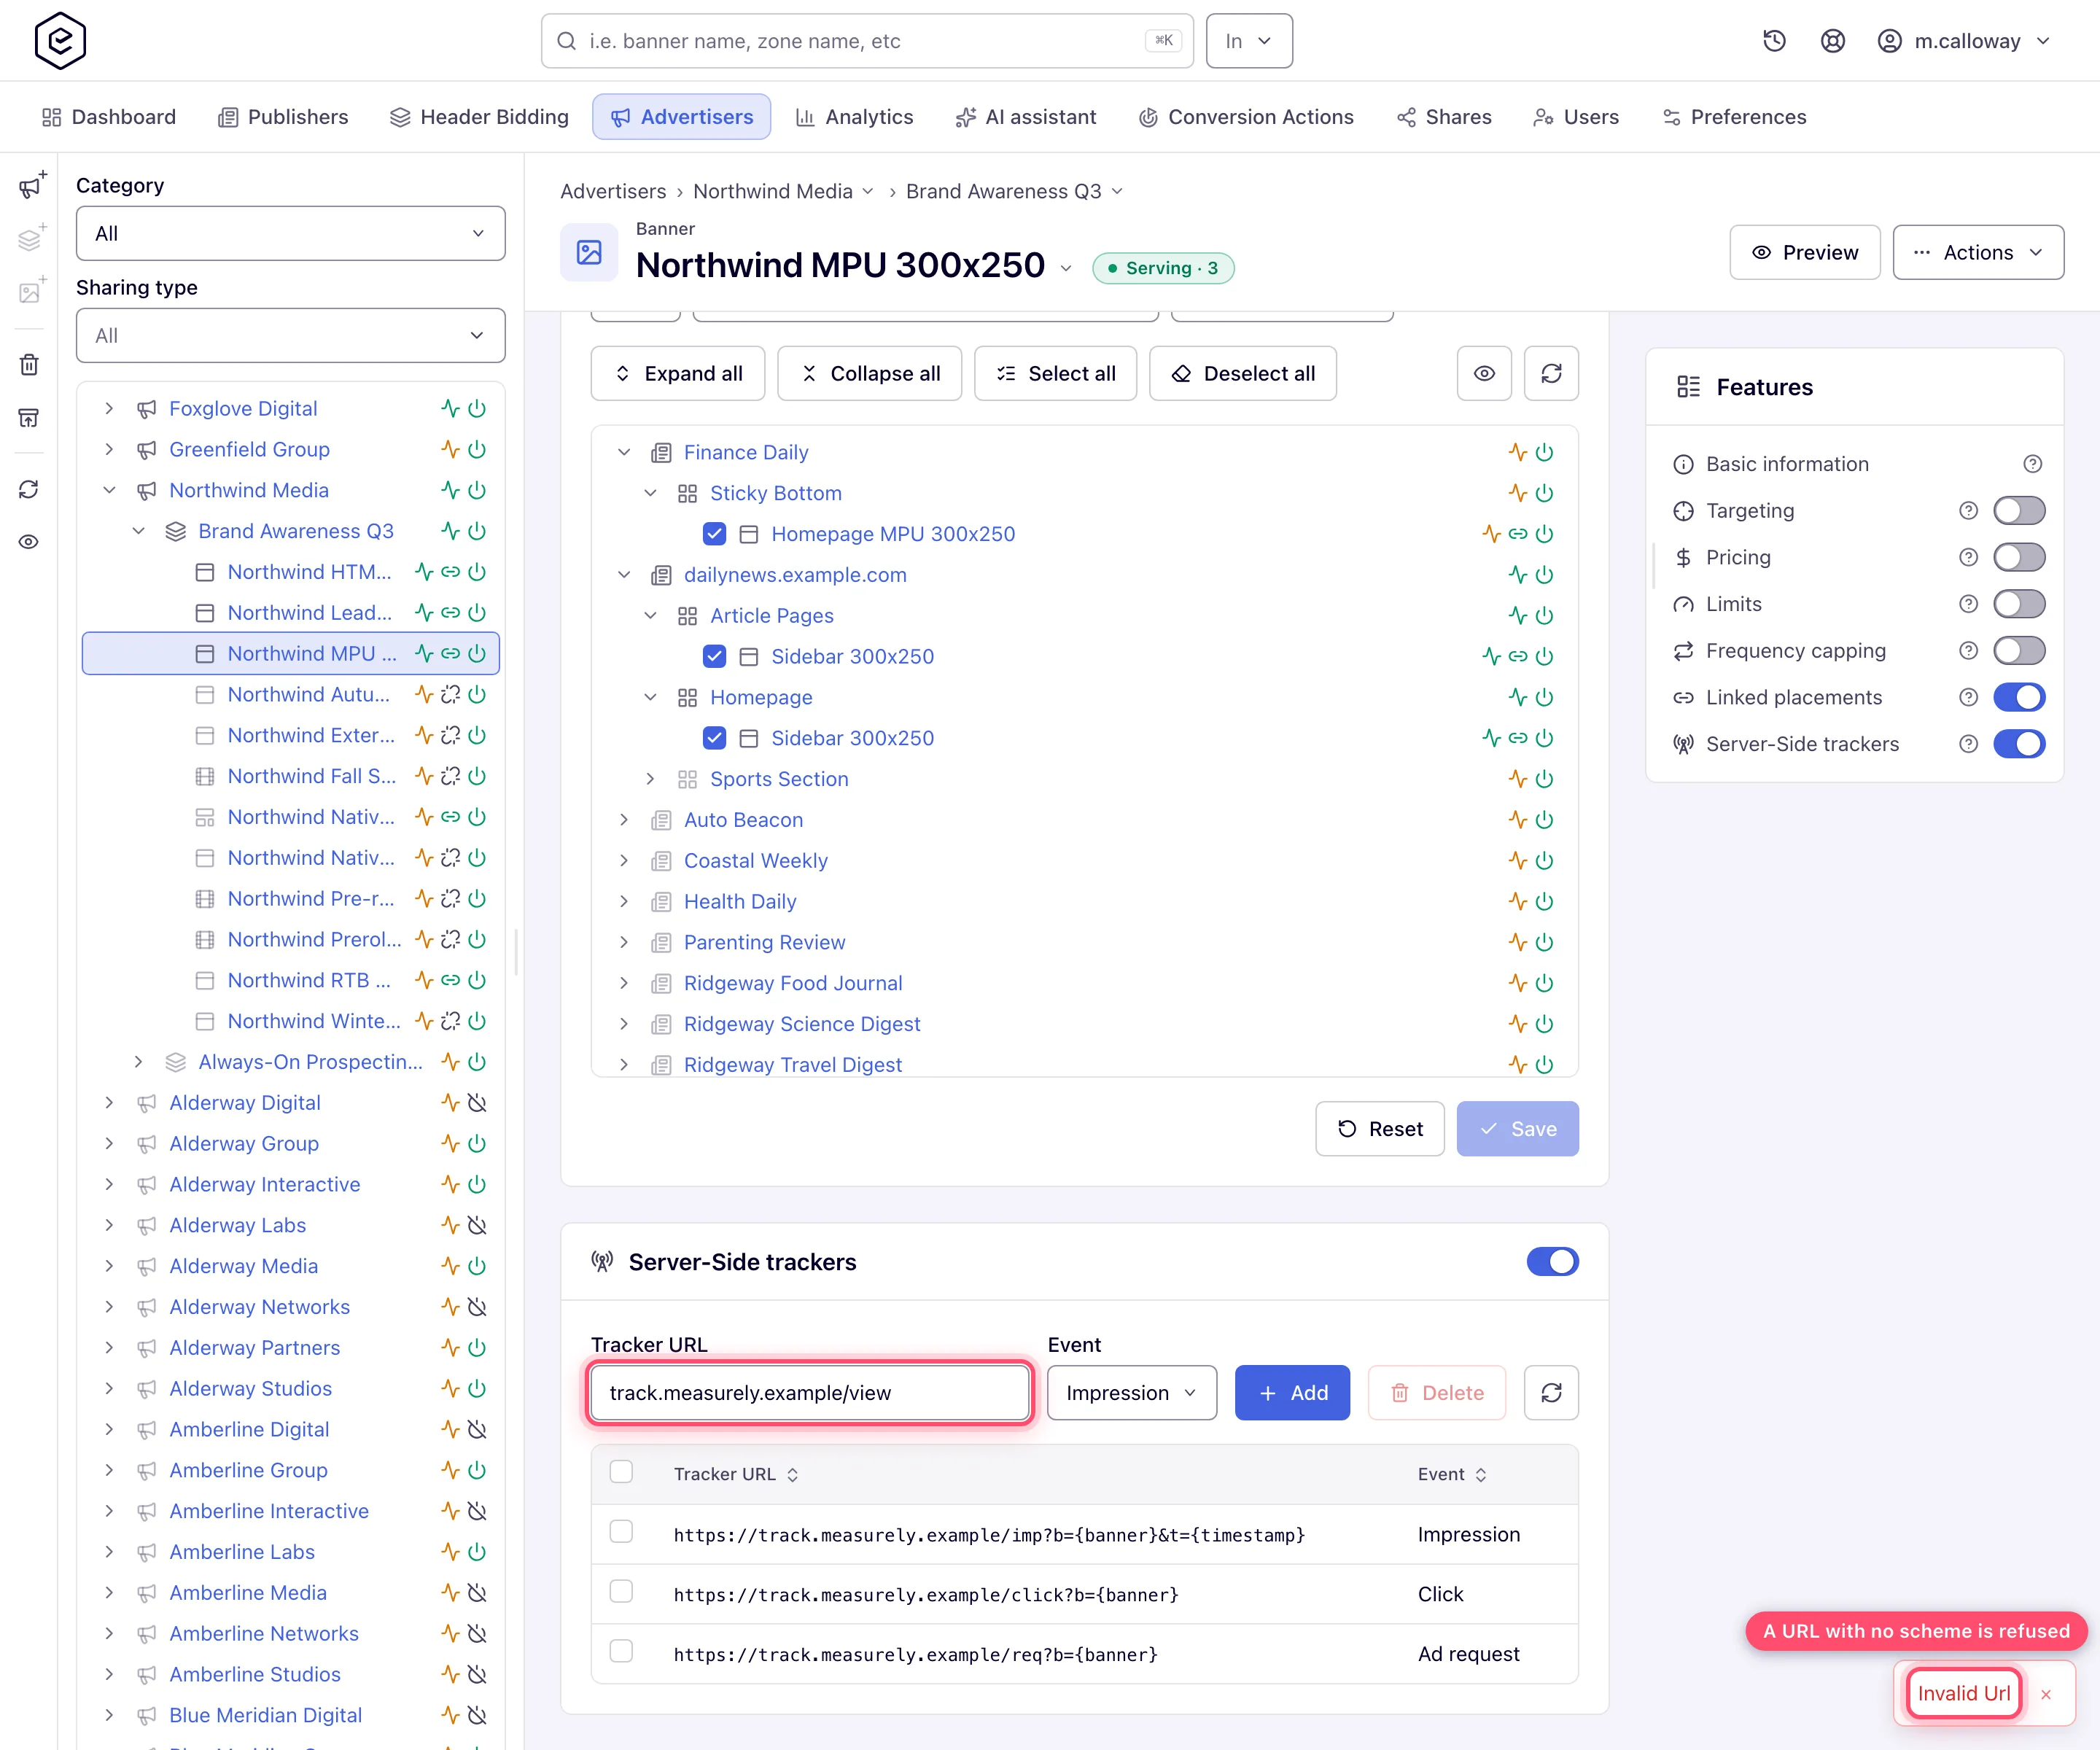Click disabled power icon for Alderway Digital
This screenshot has height=1750, width=2100.
tap(477, 1102)
